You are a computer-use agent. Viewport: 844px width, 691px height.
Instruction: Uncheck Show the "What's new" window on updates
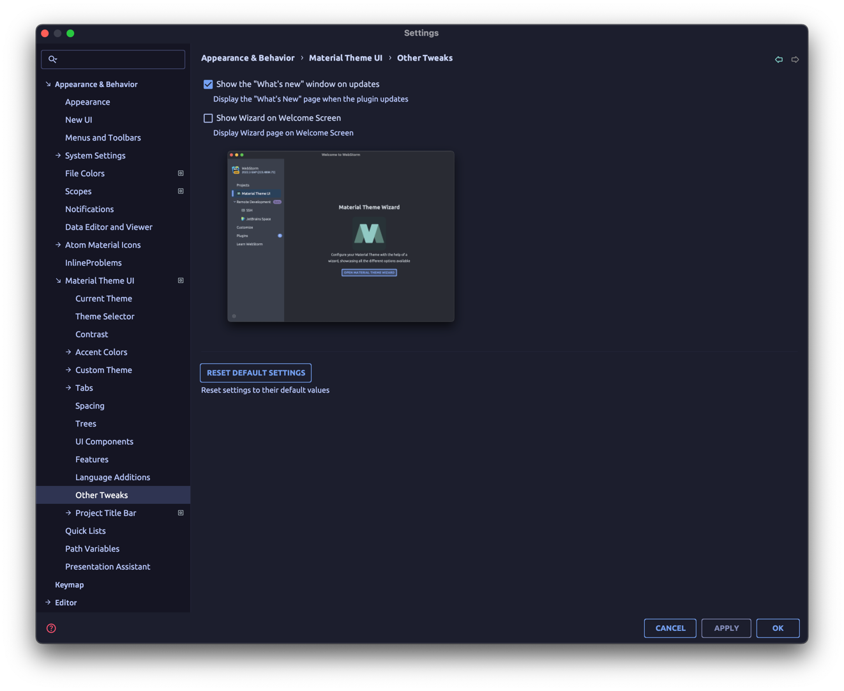click(x=208, y=84)
